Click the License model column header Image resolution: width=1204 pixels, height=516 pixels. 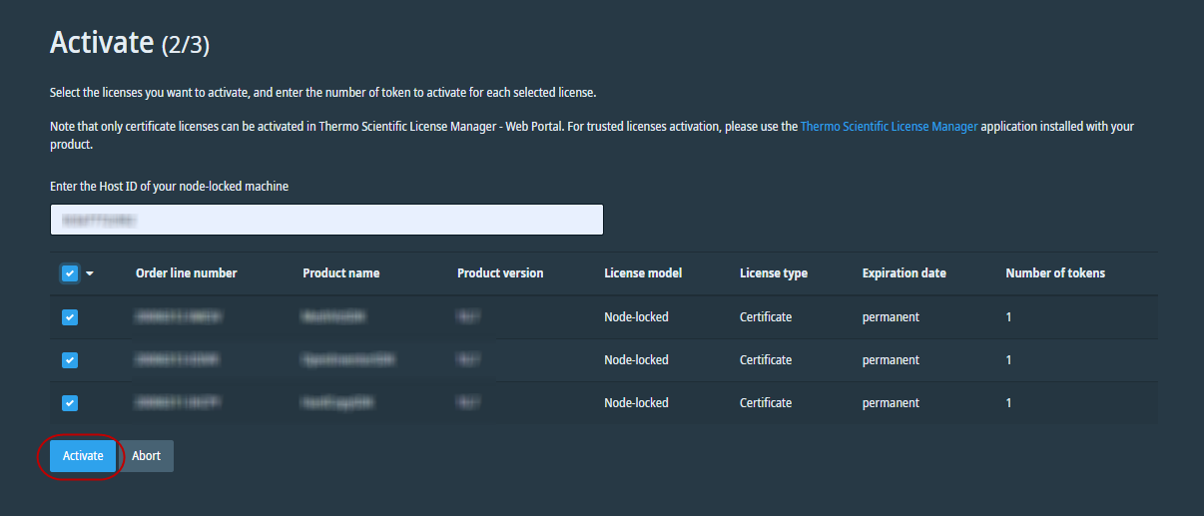(x=642, y=273)
